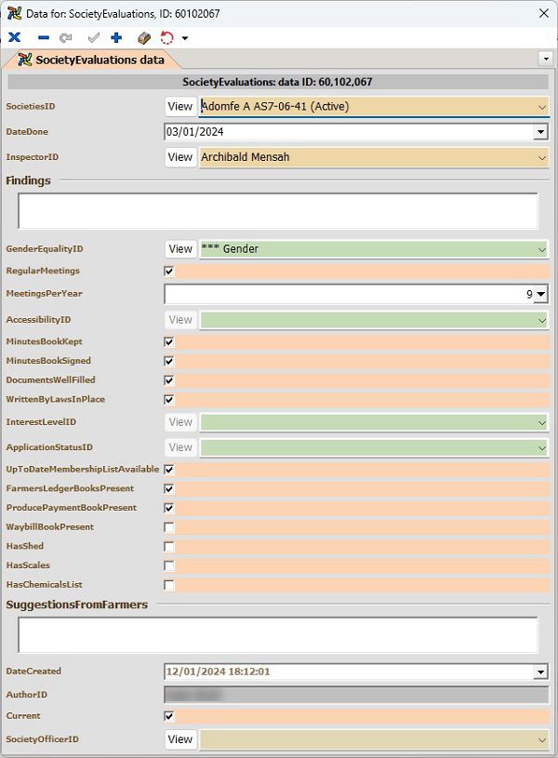The image size is (558, 758).
Task: Click the app logo in the title bar
Action: (x=15, y=13)
